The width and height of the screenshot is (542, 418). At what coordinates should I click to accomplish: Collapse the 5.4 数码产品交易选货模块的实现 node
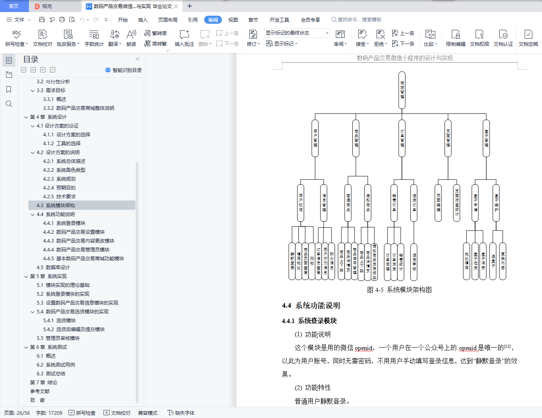pos(33,312)
